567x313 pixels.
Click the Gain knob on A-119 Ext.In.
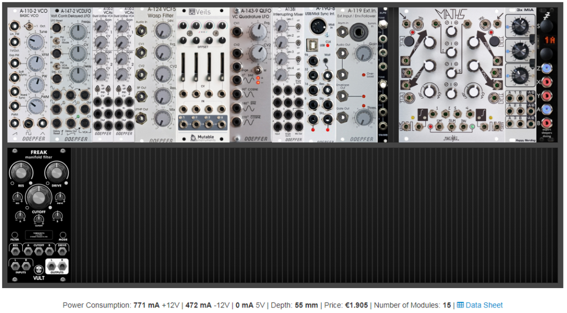pos(363,54)
